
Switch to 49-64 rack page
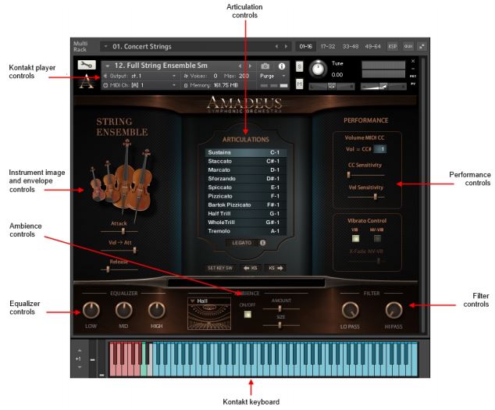(373, 46)
